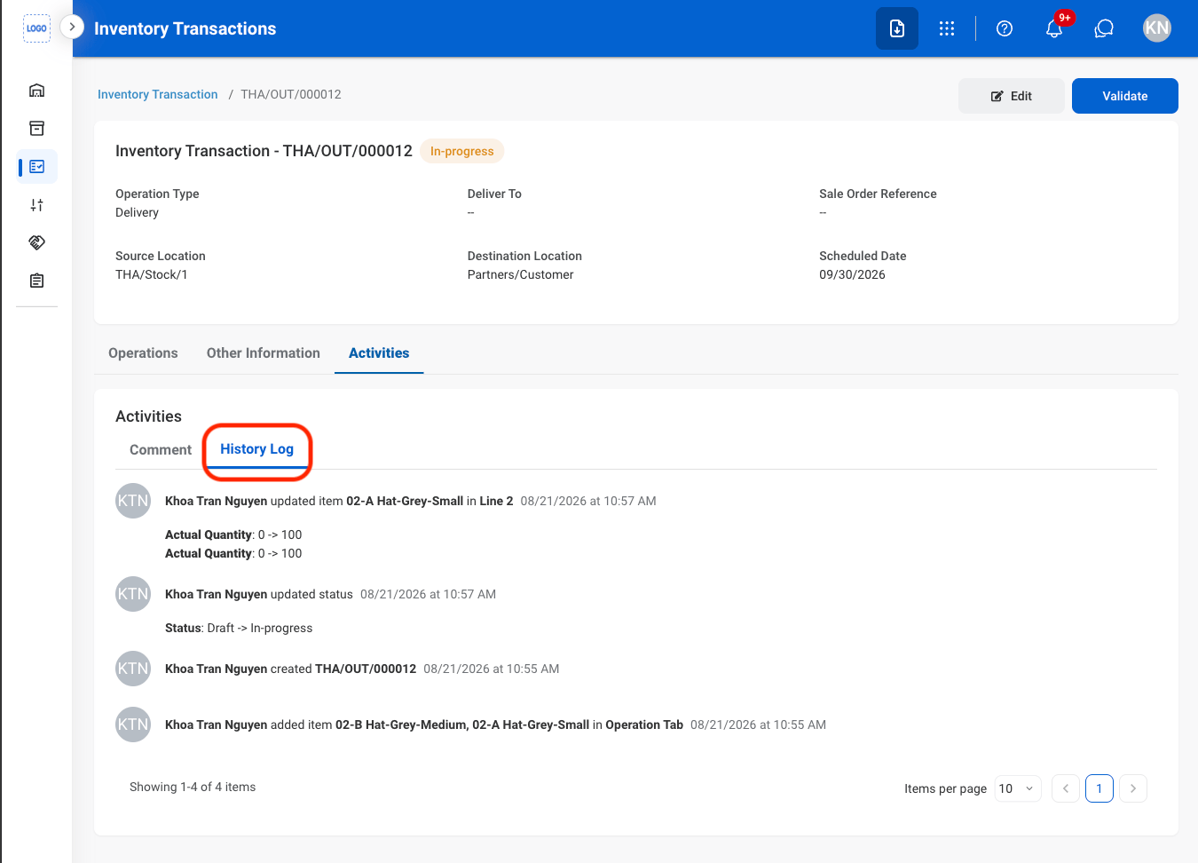
Task: Click 'THA/OUT/000012' in the breadcrumb
Action: tap(291, 94)
